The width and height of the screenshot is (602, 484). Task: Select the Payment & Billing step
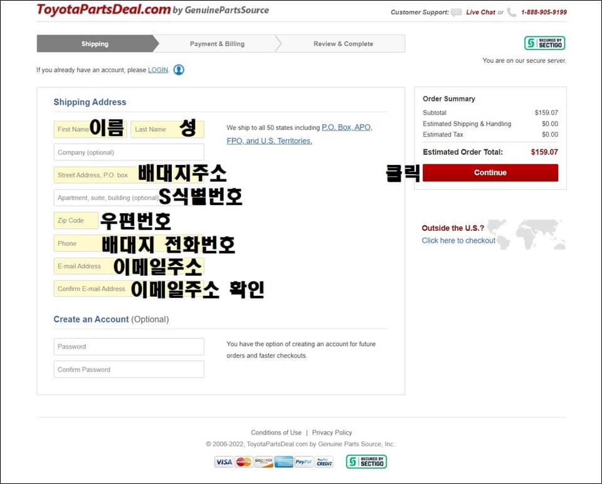[218, 44]
